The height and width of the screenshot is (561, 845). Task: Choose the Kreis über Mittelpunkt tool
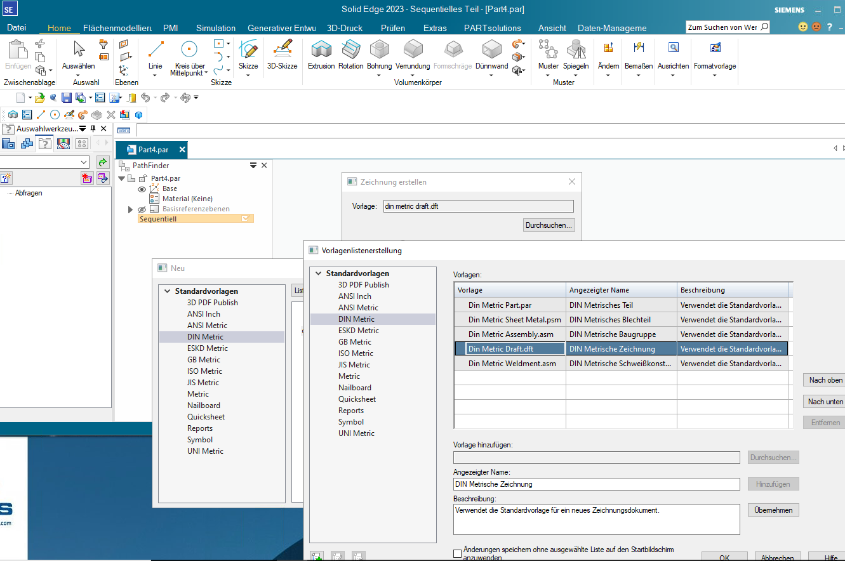pyautogui.click(x=189, y=57)
